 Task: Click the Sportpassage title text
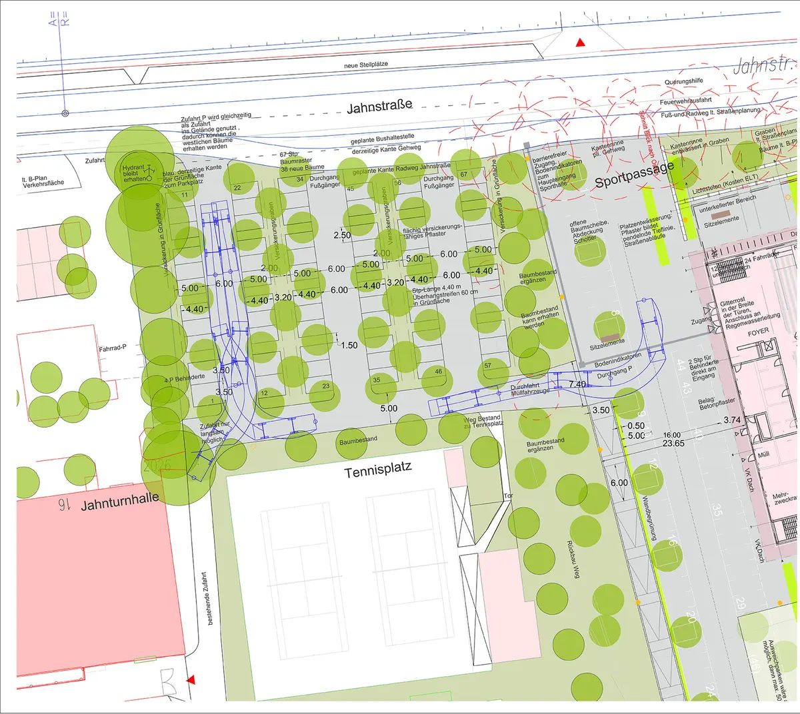[x=634, y=175]
